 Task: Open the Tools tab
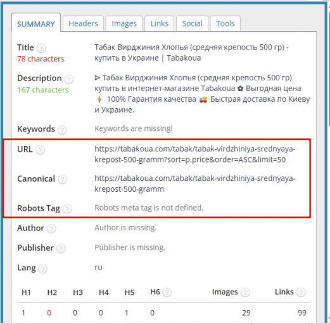pyautogui.click(x=225, y=23)
